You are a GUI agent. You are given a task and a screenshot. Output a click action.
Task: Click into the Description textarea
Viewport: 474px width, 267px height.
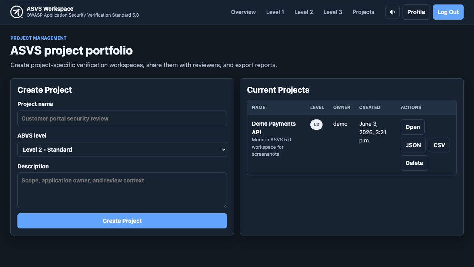(x=122, y=190)
